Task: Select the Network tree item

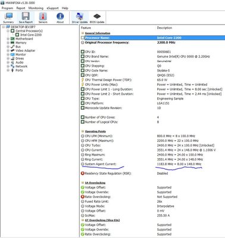Action: coord(21,66)
